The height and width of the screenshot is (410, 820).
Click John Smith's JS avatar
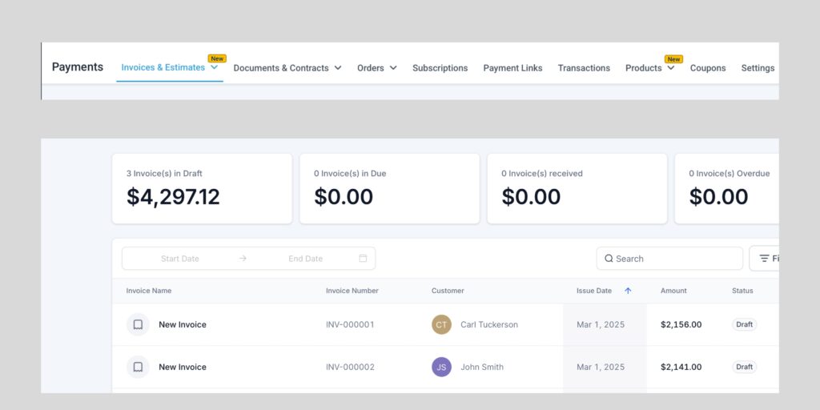click(x=441, y=367)
